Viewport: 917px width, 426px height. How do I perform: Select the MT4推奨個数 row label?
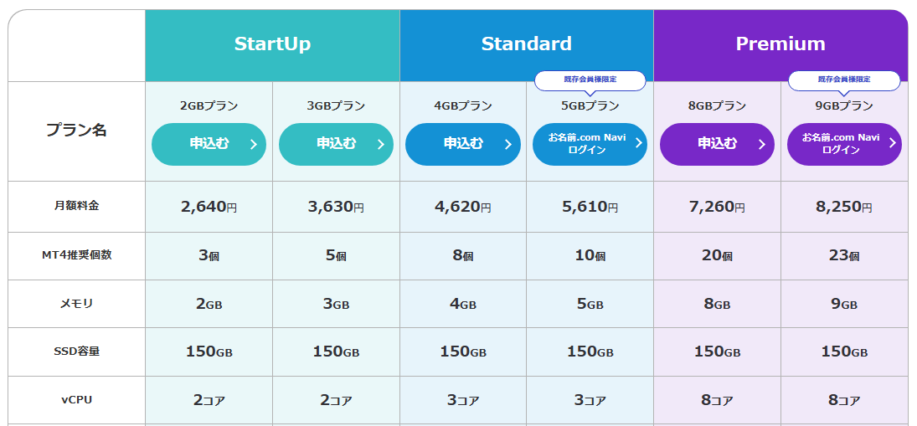coord(76,254)
